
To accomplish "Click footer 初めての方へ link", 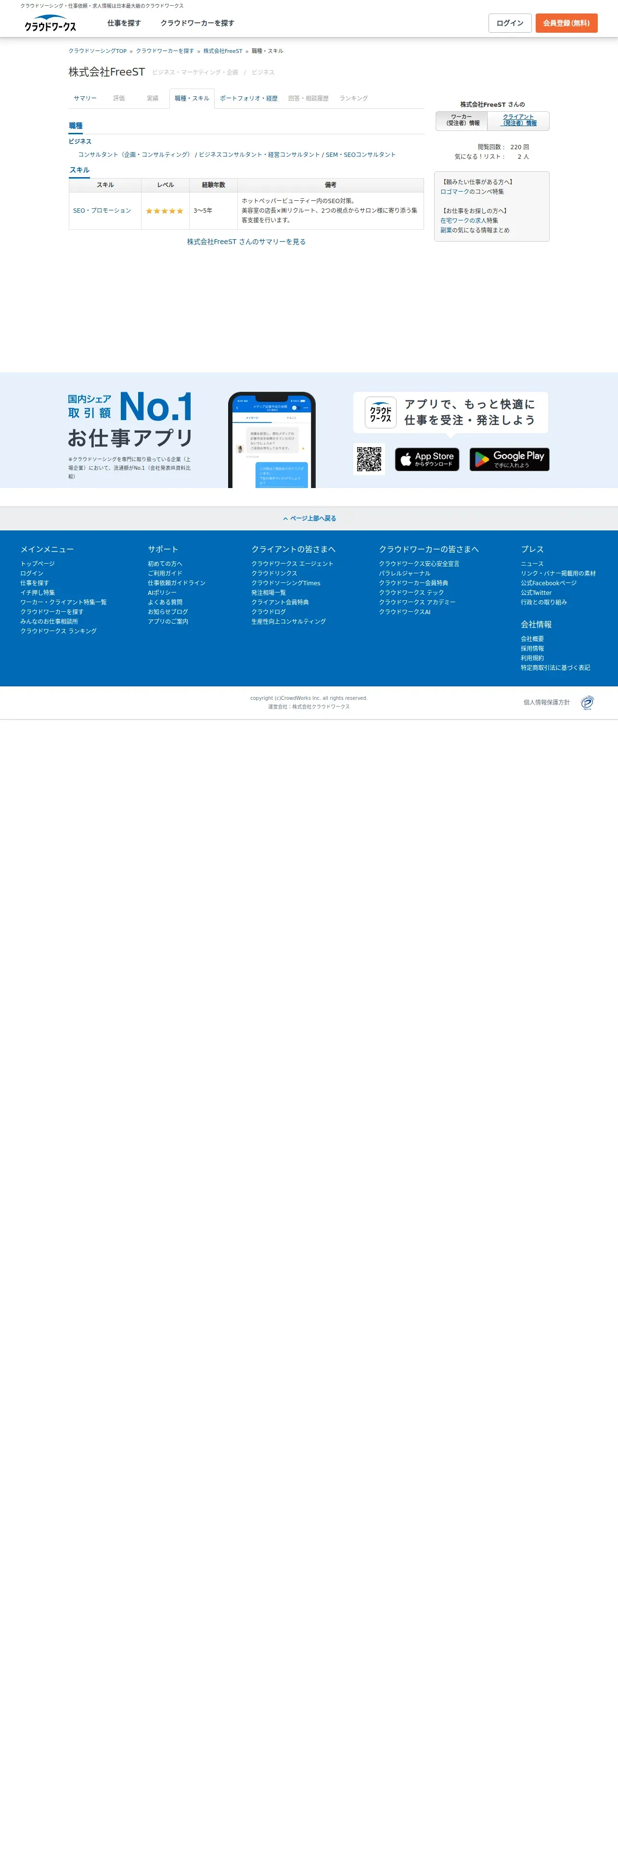I will pyautogui.click(x=165, y=564).
